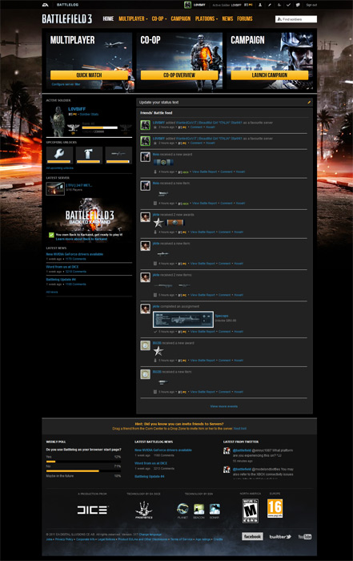
Task: Click the EA logo in top bar
Action: (x=45, y=5)
